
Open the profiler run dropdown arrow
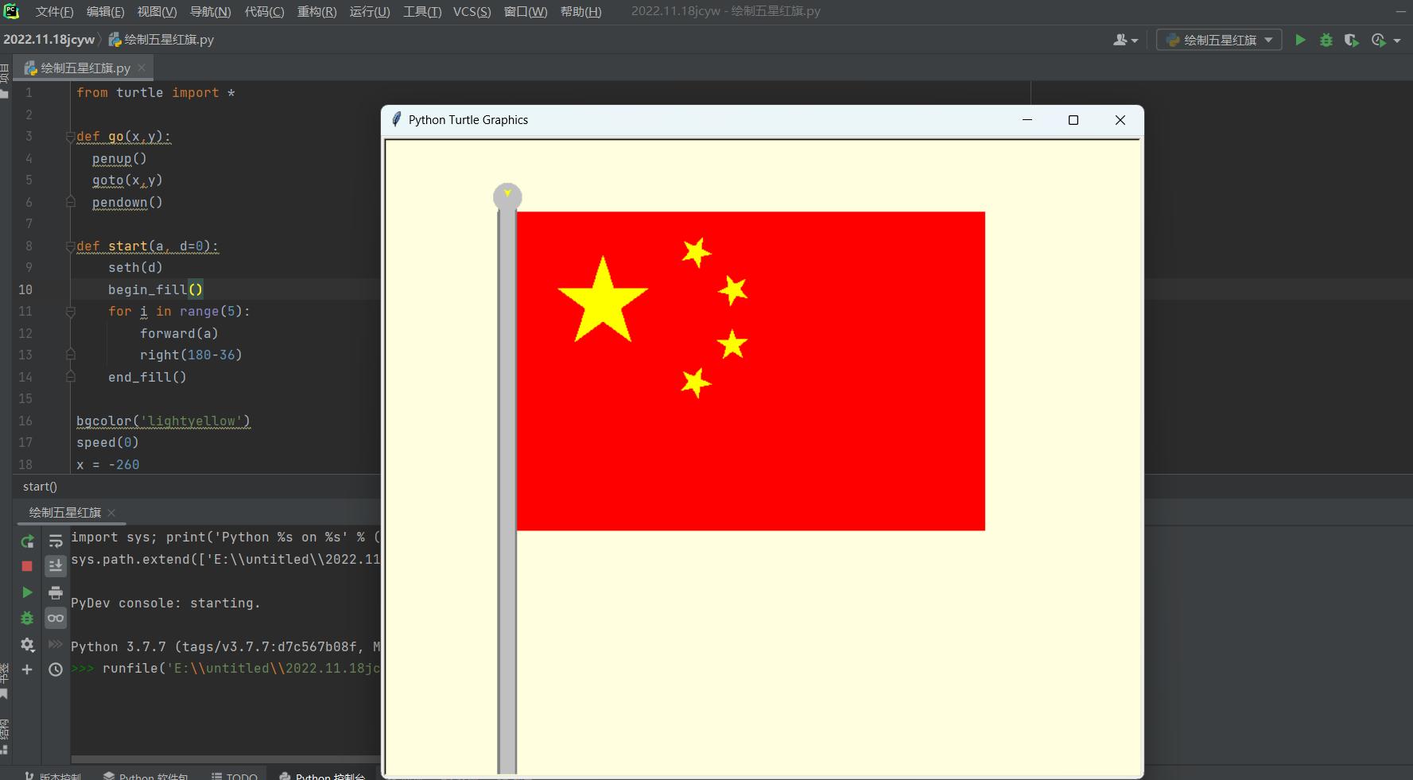[1396, 40]
